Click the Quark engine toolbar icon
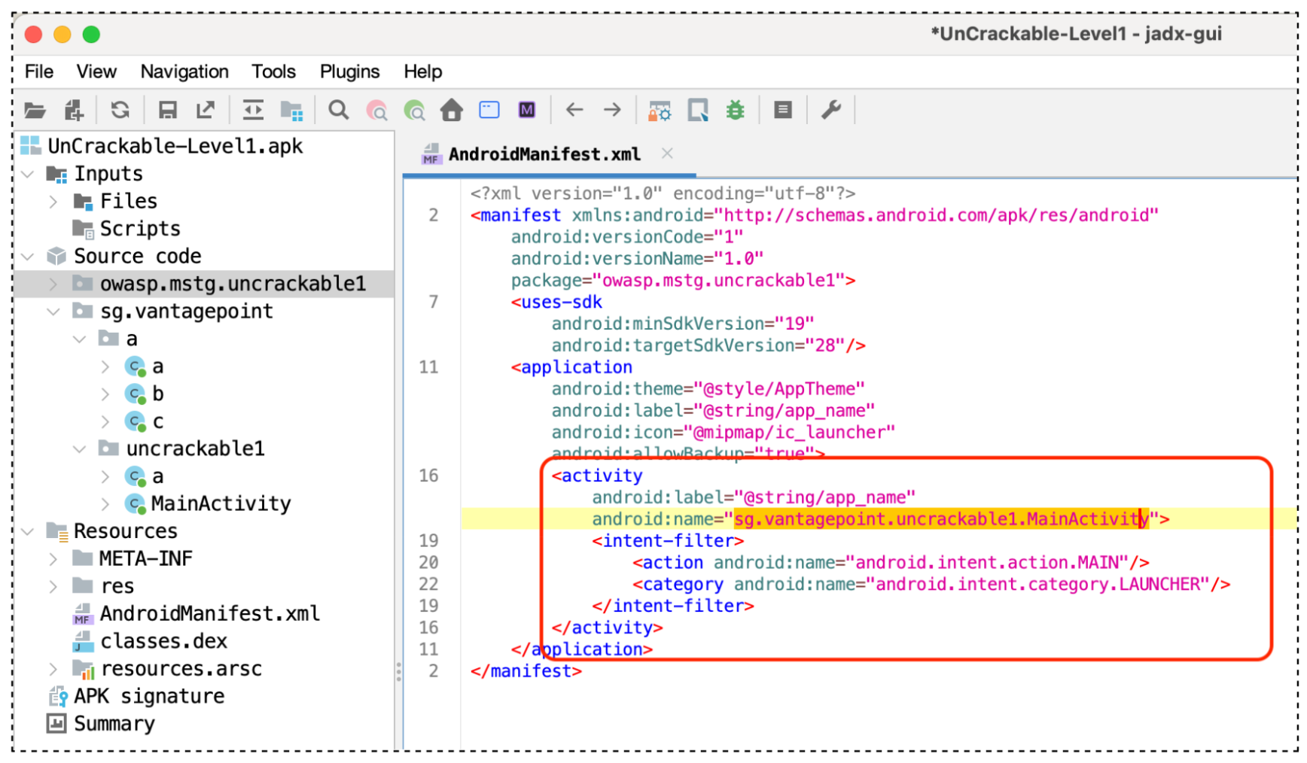Screen dimensions: 1307x763 [x=698, y=111]
